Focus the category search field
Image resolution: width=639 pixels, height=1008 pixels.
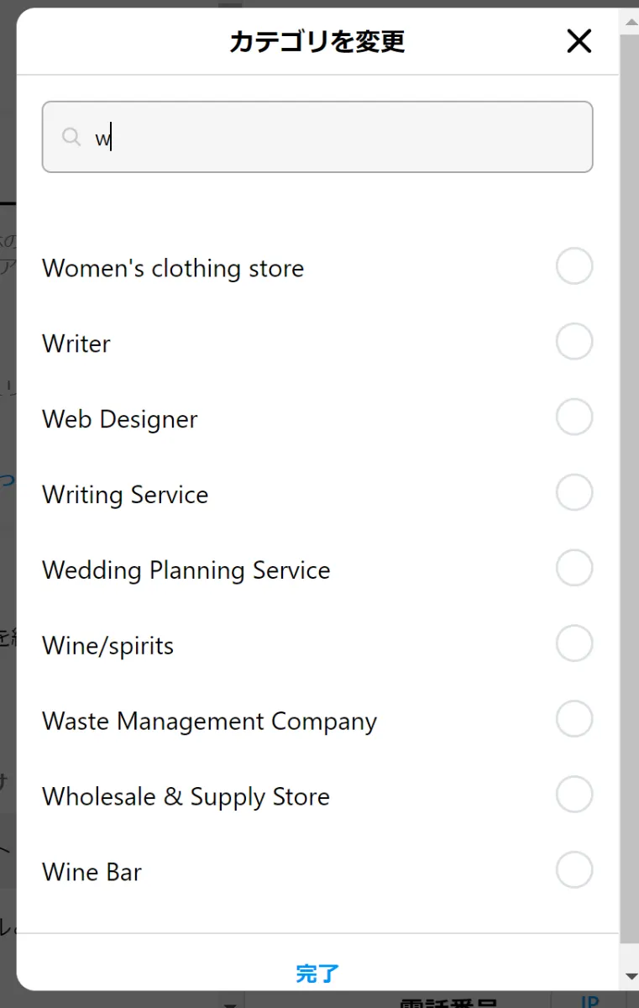(x=336, y=137)
